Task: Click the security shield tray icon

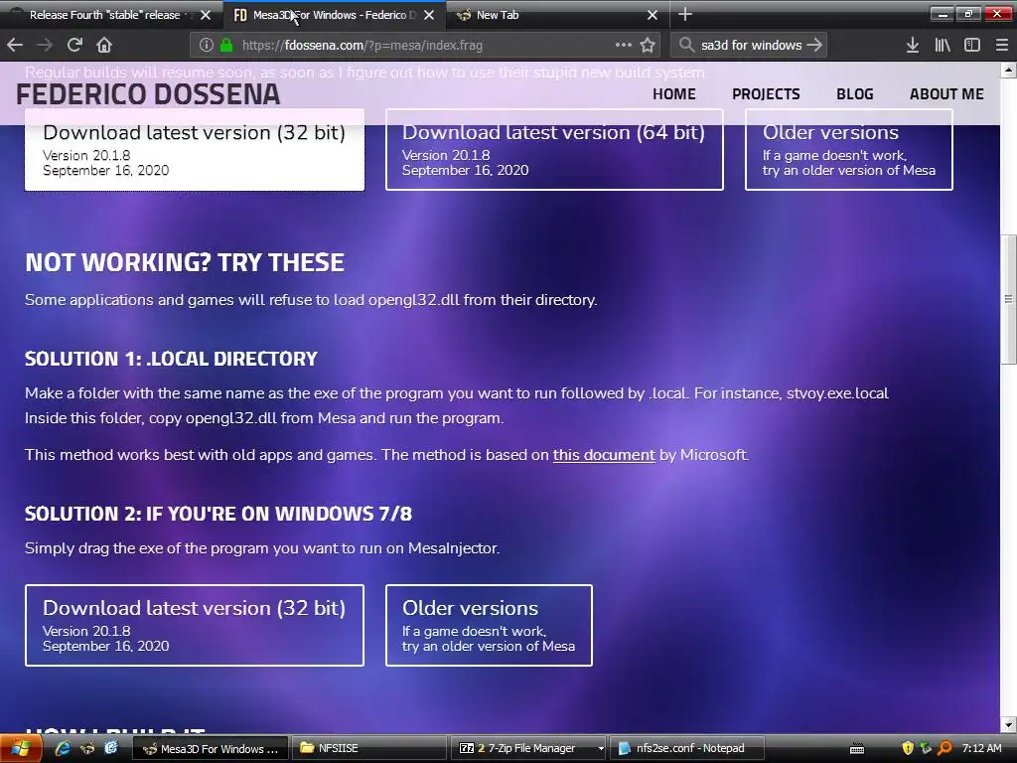Action: (x=908, y=748)
